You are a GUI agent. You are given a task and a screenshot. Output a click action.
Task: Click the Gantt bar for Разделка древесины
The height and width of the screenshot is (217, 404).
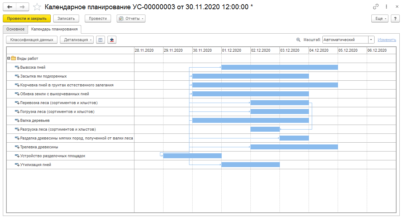click(294, 138)
